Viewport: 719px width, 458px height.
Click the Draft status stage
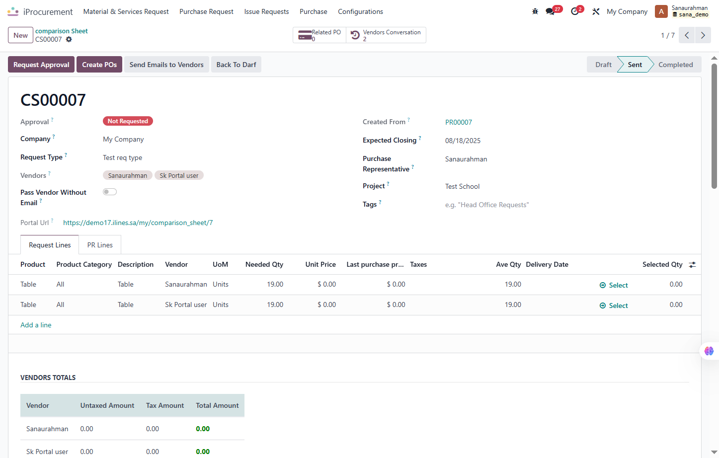pyautogui.click(x=603, y=65)
